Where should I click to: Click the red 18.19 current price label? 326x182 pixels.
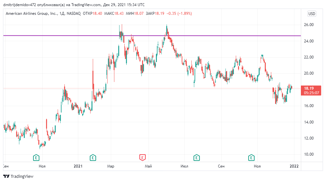[311, 90]
